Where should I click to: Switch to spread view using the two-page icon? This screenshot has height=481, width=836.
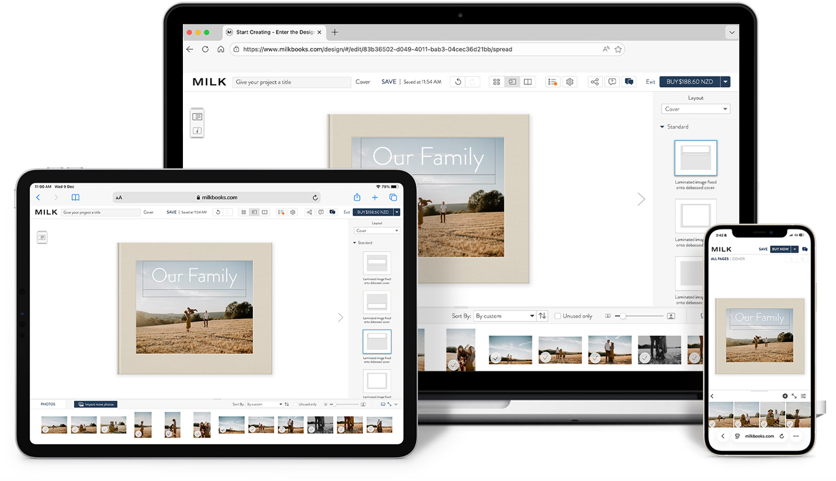pos(528,82)
